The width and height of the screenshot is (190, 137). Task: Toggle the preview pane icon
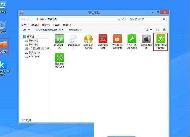[158, 30]
